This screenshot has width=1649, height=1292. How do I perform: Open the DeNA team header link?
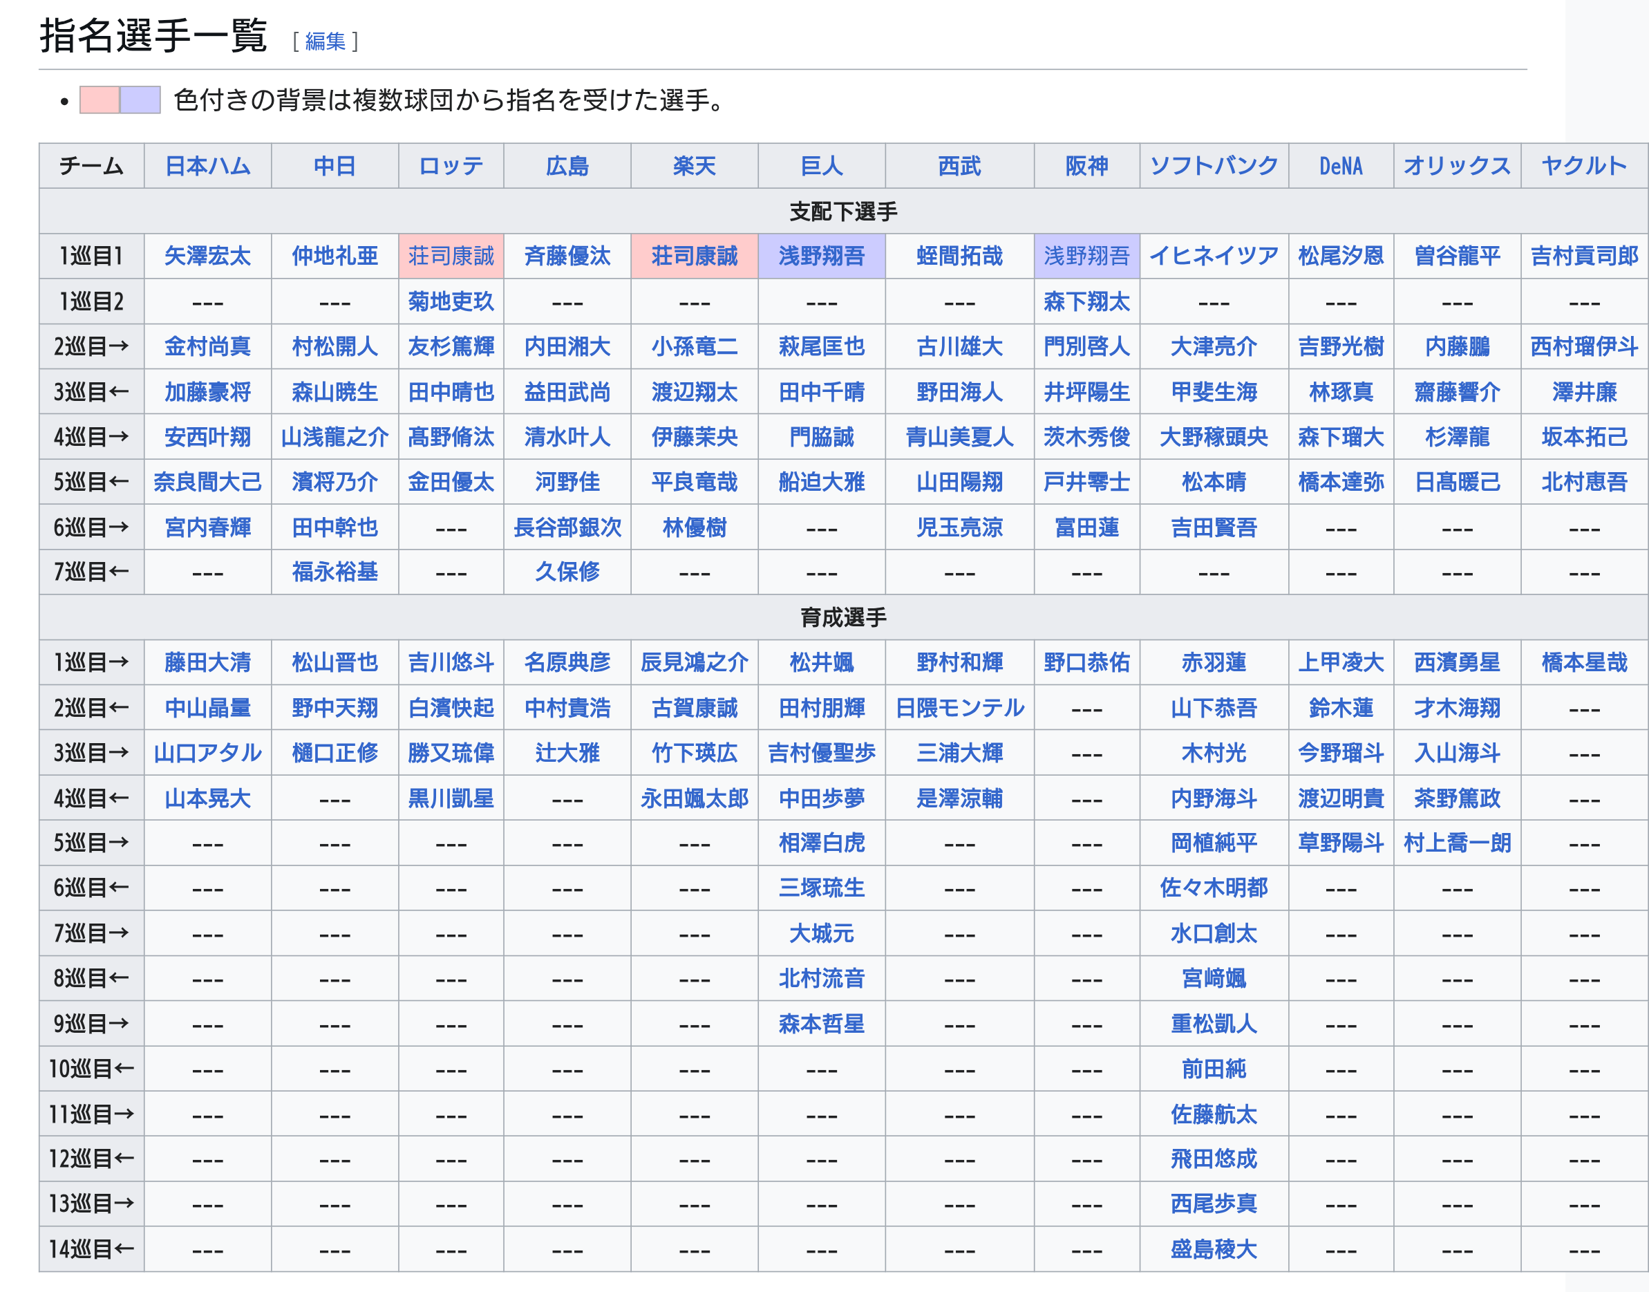[x=1341, y=166]
